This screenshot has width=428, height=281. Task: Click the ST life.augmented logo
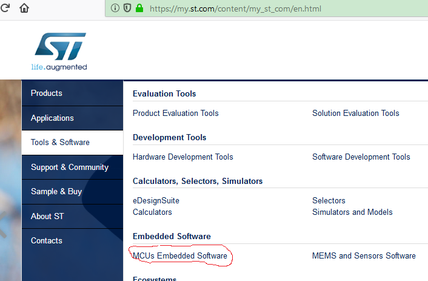pos(59,52)
